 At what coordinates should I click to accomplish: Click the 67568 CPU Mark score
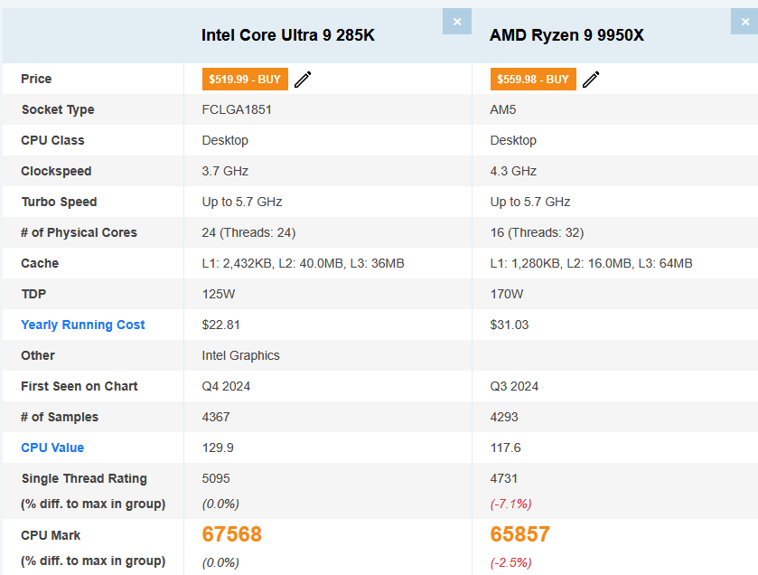[x=231, y=534]
